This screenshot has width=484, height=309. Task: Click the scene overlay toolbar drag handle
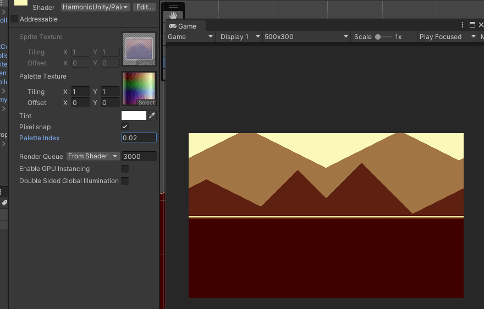(x=174, y=7)
